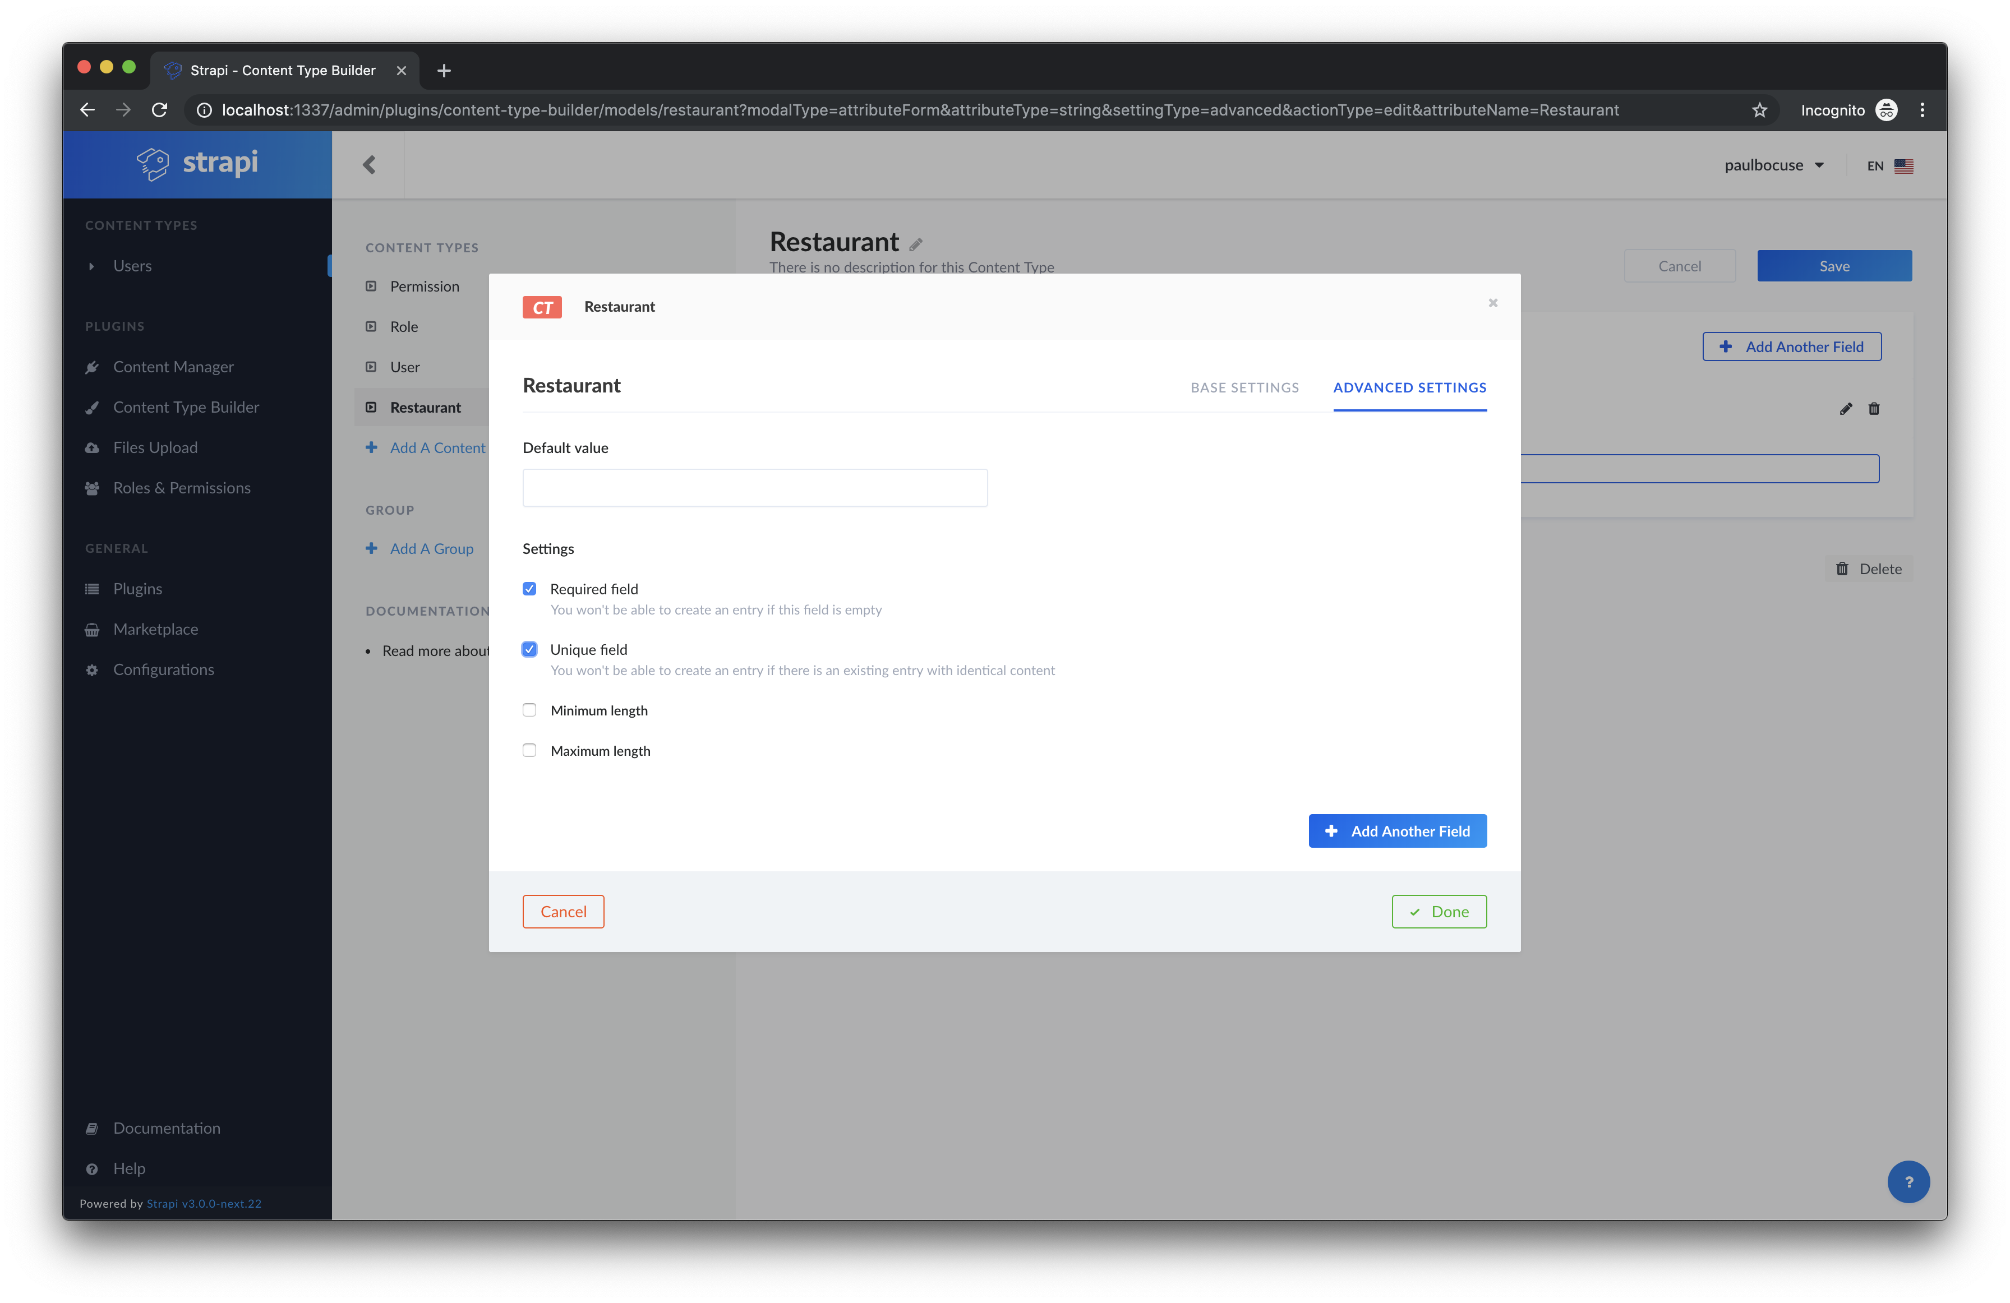
Task: Click the pencil icon beside Restaurant title
Action: click(915, 245)
